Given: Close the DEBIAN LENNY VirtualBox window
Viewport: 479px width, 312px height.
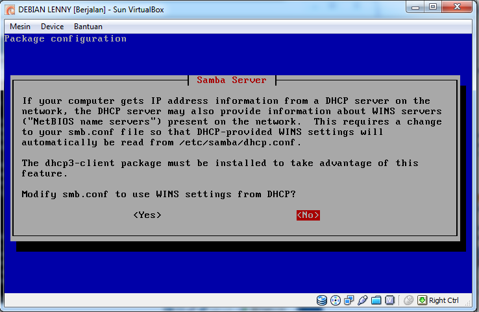Looking at the screenshot, I should (457, 7).
